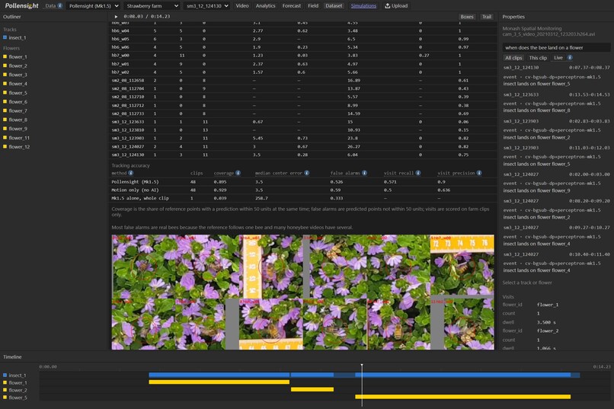Select the This clip search scope
The width and height of the screenshot is (614, 409).
click(538, 58)
